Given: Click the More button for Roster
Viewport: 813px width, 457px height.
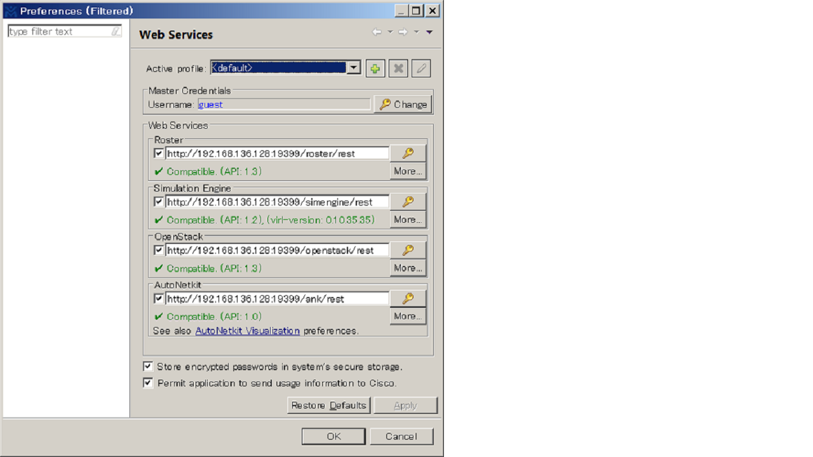Looking at the screenshot, I should click(408, 171).
